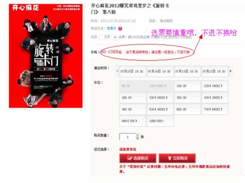The image size is (245, 183).
Task: Select the 07月15日 19:30 showtime
Action: 132,71
